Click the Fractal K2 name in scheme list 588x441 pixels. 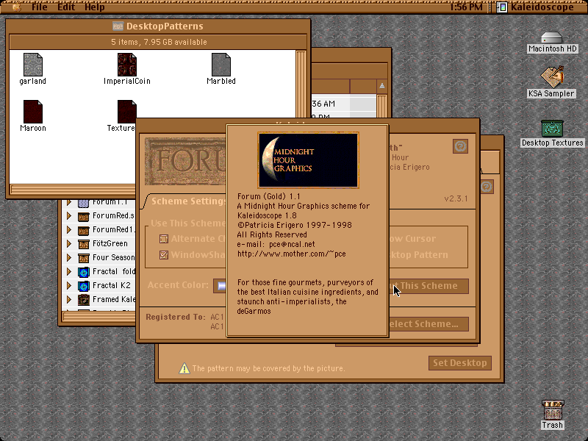point(112,286)
